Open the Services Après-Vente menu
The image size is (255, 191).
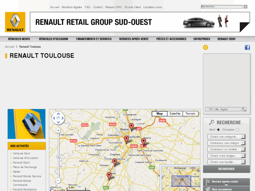click(x=134, y=39)
